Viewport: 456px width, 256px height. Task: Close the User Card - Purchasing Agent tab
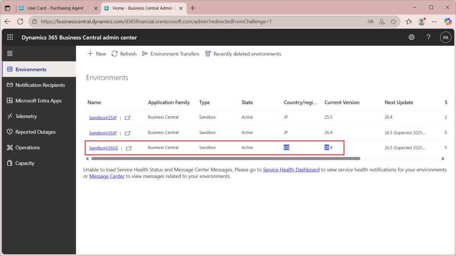(x=96, y=8)
